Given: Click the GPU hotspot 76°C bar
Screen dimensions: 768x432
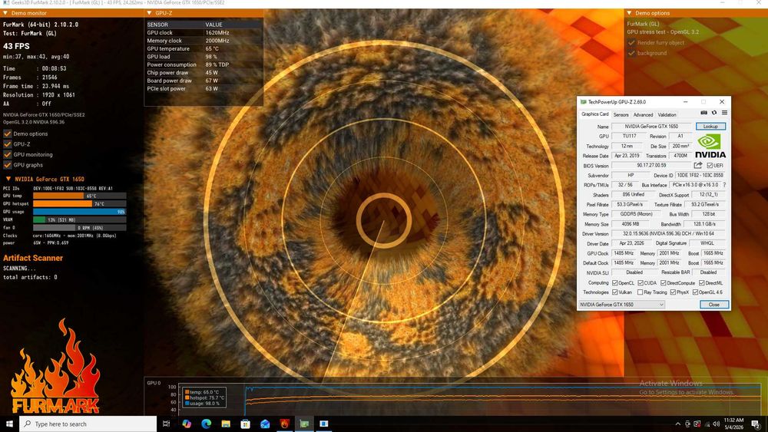Looking at the screenshot, I should click(79, 203).
